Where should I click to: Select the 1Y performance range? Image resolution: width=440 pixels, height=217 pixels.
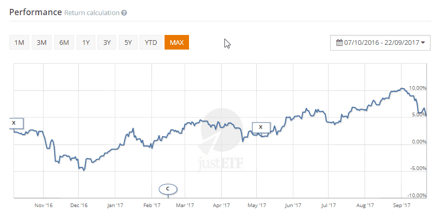click(x=86, y=42)
